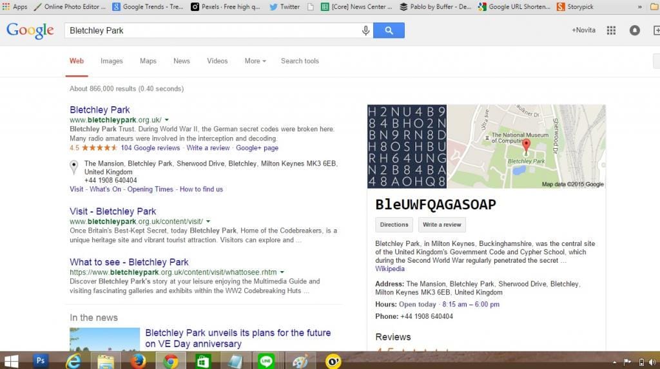Open the Bletchley Park map preview
The height and width of the screenshot is (369, 660).
[x=526, y=146]
